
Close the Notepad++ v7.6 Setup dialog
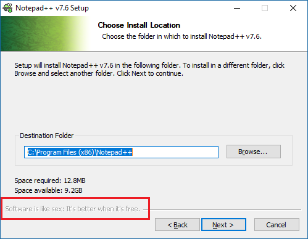click(293, 8)
